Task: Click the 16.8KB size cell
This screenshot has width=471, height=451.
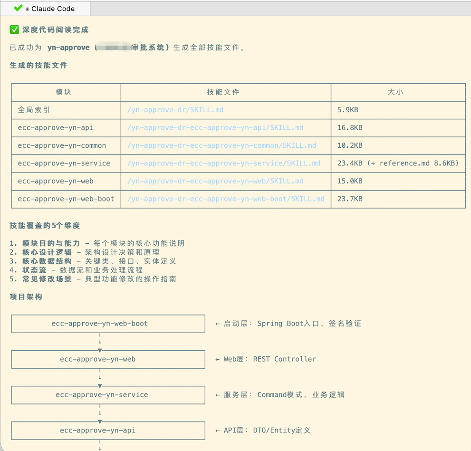Action: click(x=398, y=128)
